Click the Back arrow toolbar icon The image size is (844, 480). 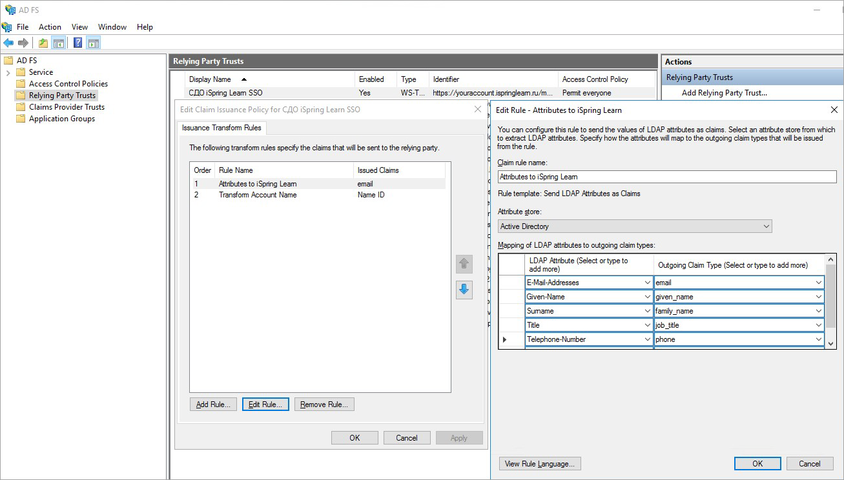click(8, 43)
